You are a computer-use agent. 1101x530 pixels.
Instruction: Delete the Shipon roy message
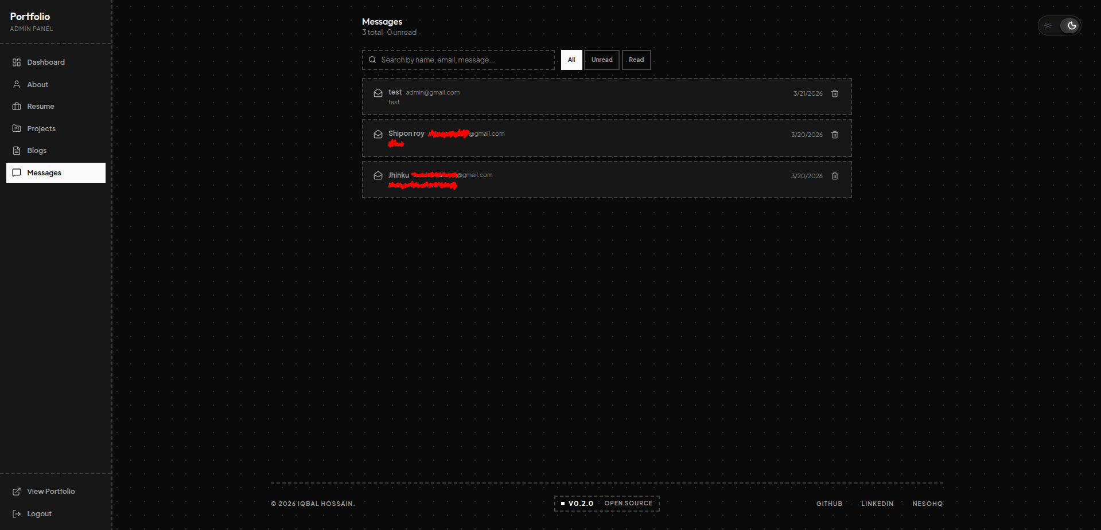pyautogui.click(x=834, y=135)
